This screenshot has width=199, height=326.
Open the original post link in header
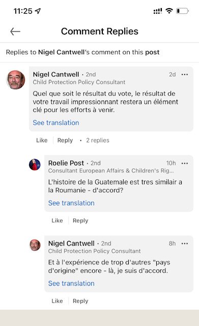[x=152, y=52]
